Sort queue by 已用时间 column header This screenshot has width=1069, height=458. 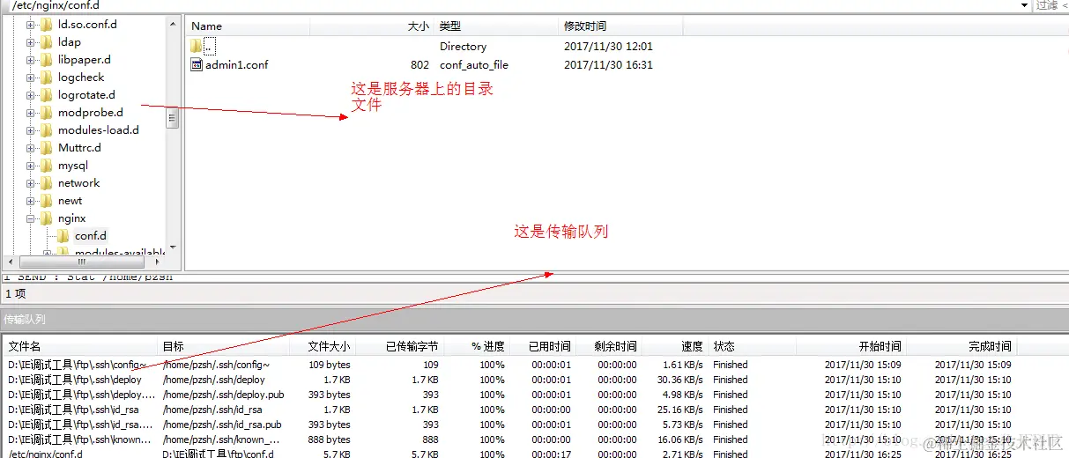[x=542, y=347]
